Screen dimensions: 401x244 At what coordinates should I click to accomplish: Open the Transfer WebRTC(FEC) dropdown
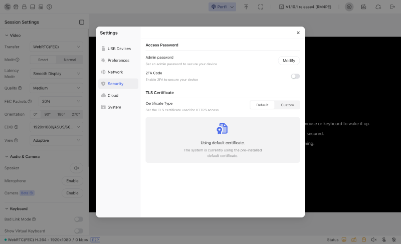57,47
